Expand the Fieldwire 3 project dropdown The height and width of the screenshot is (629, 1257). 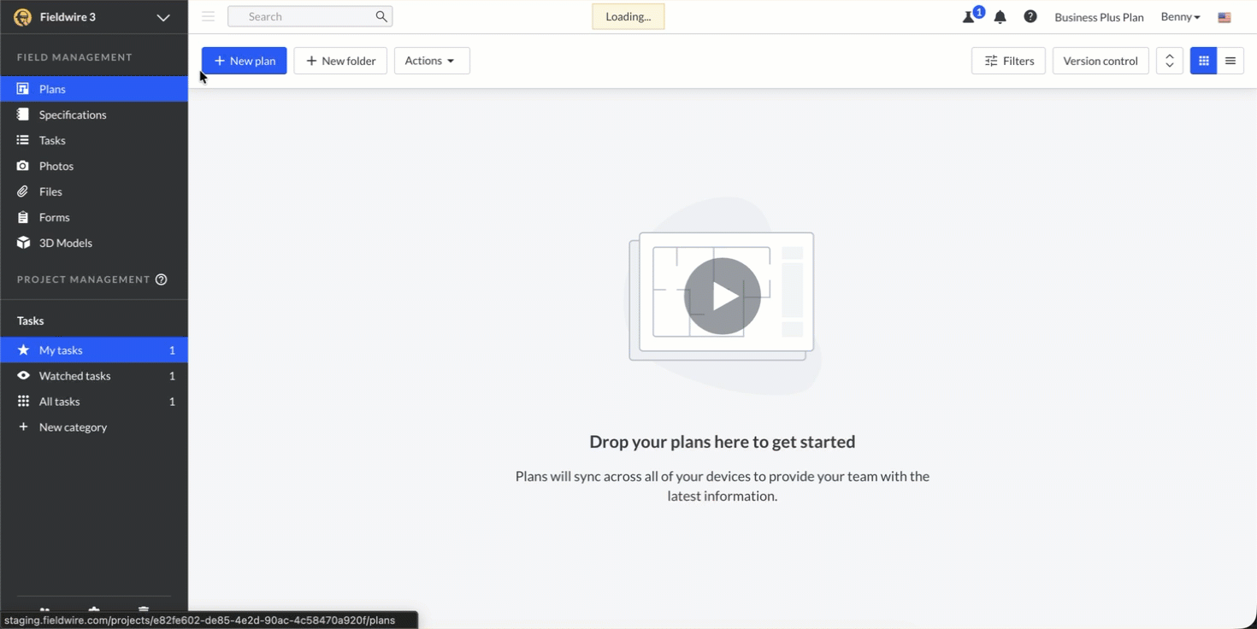point(162,17)
